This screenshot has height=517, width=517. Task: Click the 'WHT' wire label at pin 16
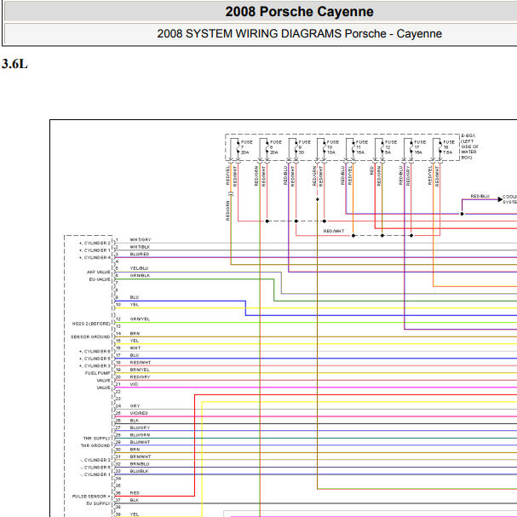pos(135,348)
